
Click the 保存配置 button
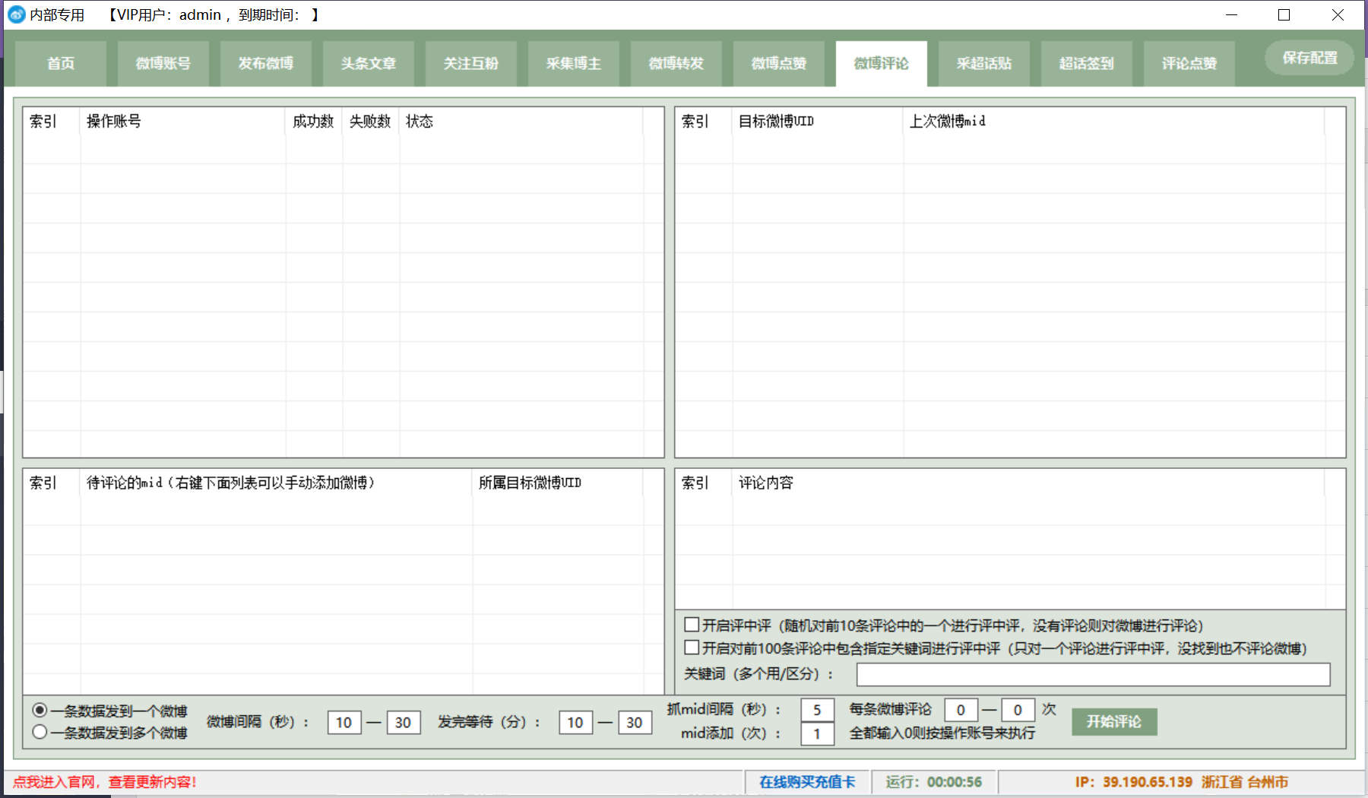(1309, 58)
